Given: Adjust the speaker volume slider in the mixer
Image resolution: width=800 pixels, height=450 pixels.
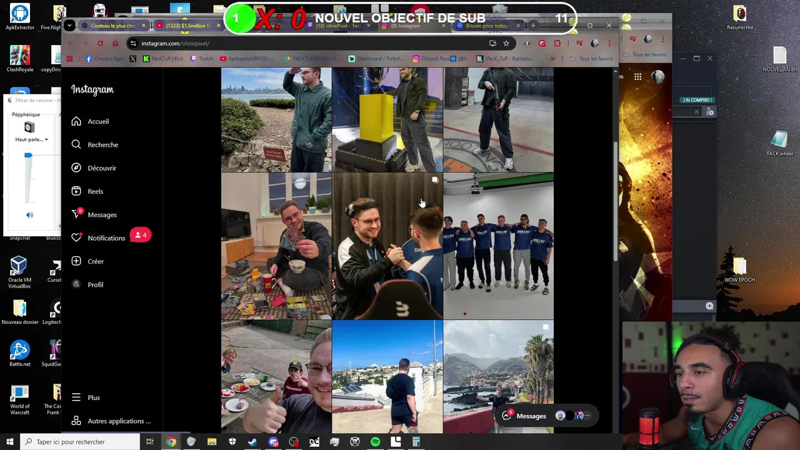Looking at the screenshot, I should (x=28, y=155).
